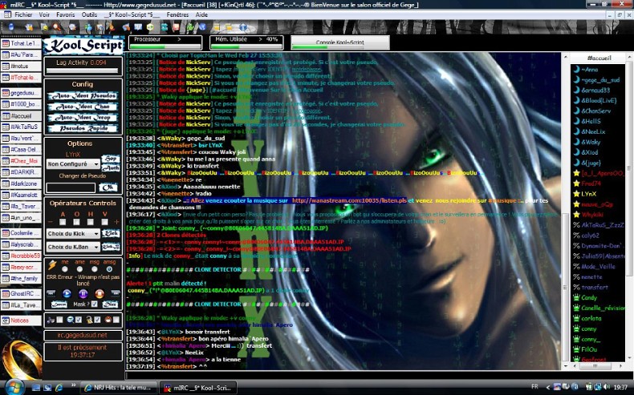Click the blue info toolbar icon

(x=243, y=27)
